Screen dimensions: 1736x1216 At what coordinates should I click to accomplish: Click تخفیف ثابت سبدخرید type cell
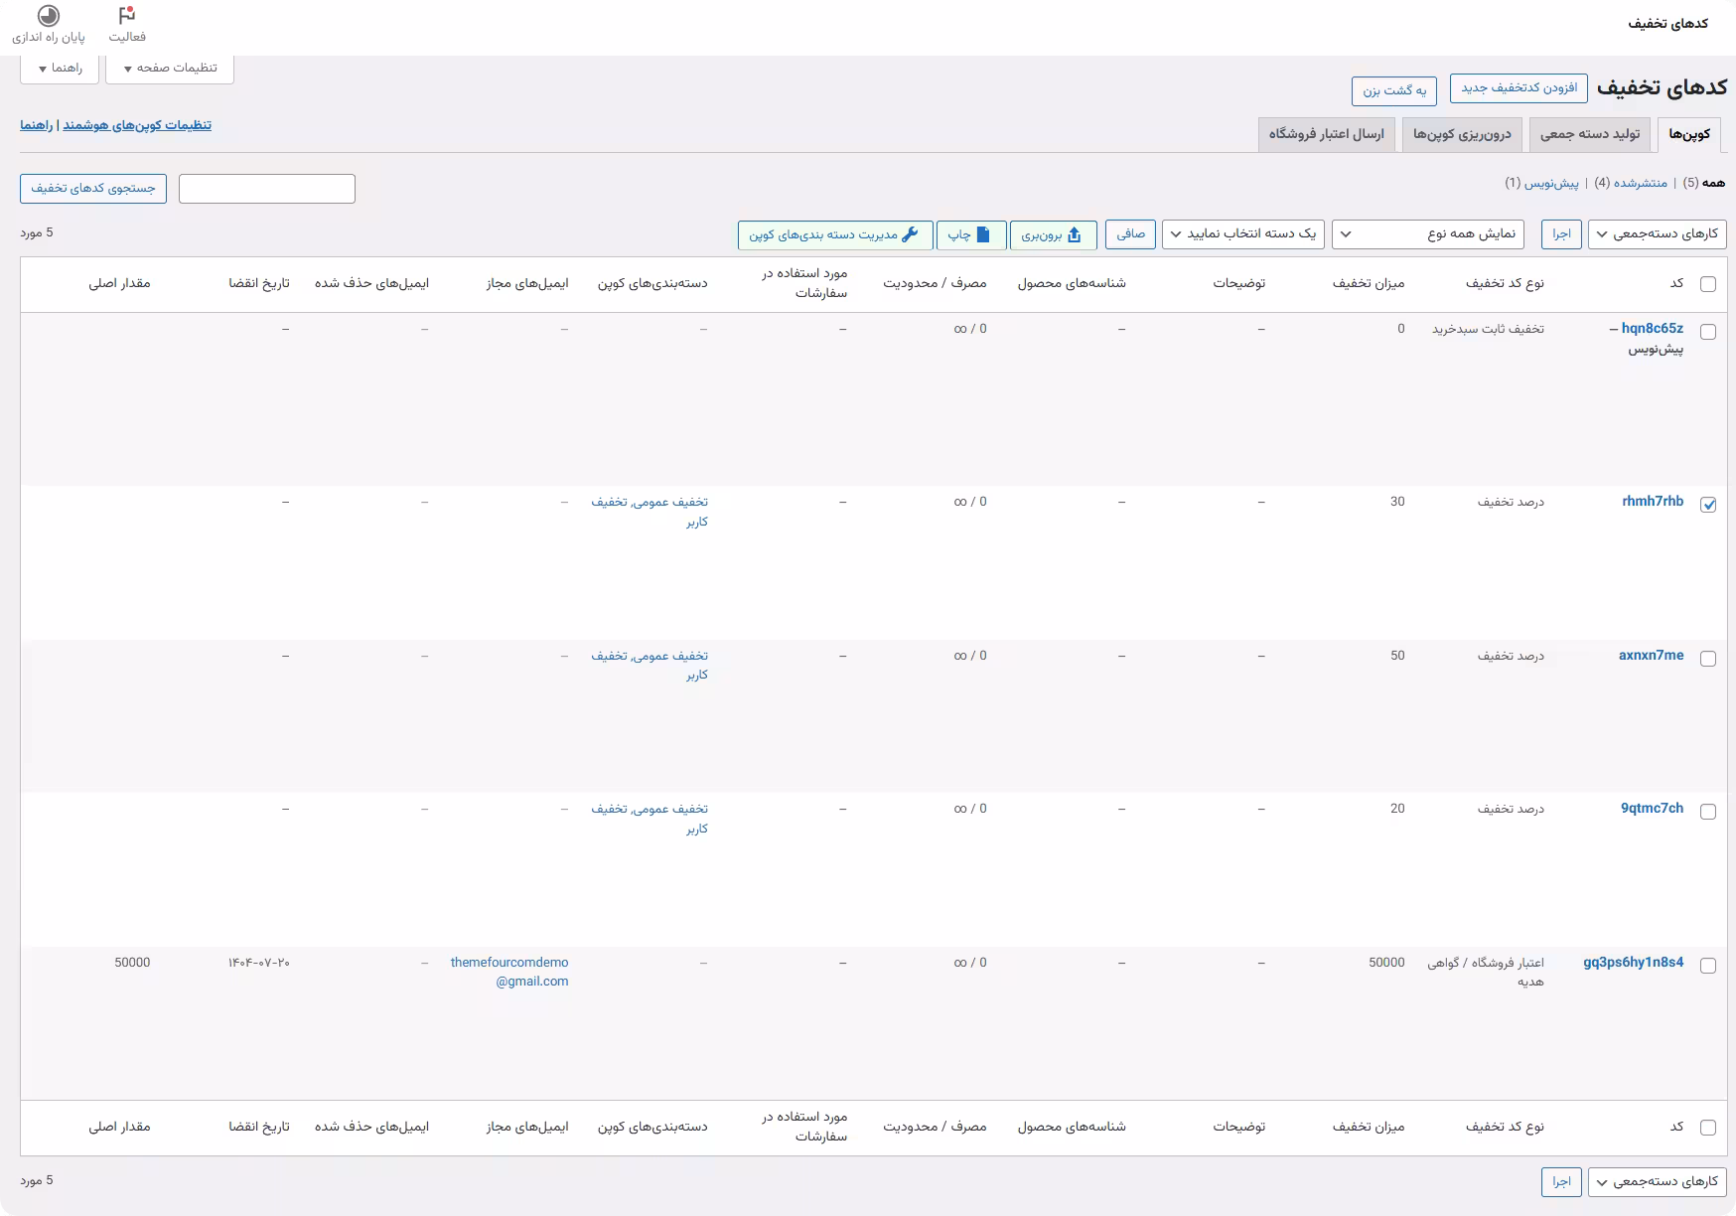[x=1488, y=329]
